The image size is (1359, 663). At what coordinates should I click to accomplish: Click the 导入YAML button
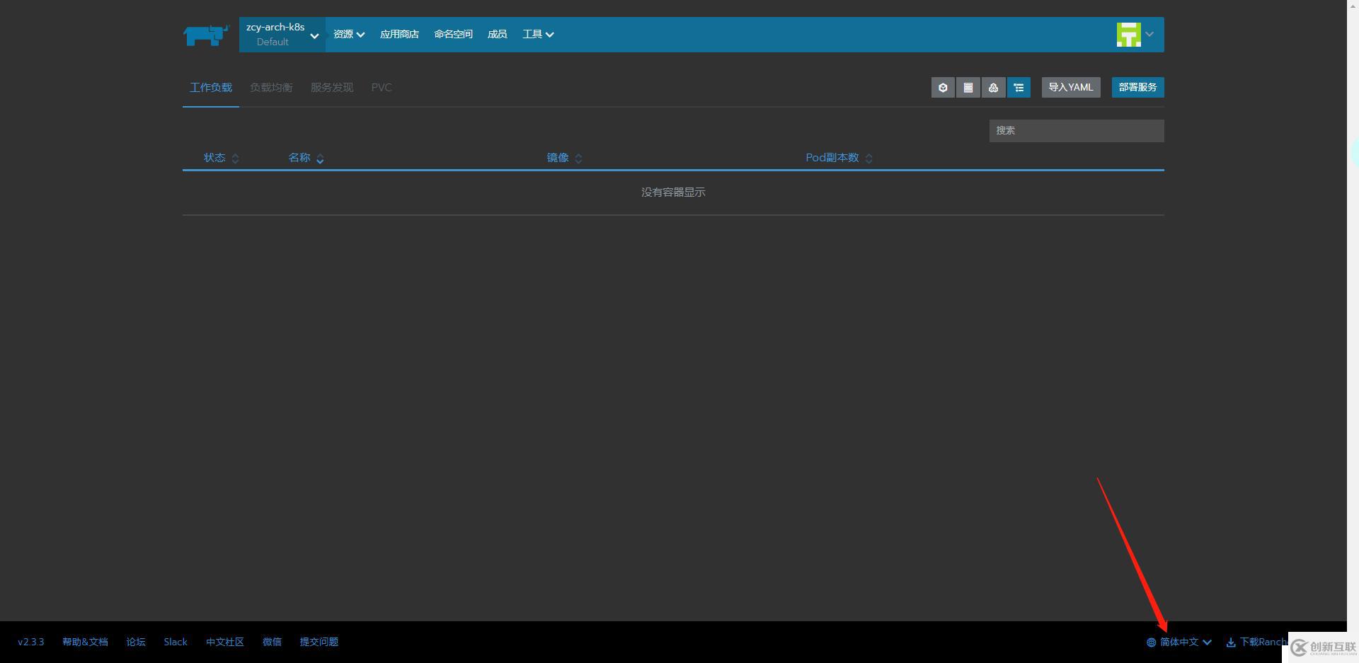tap(1071, 87)
